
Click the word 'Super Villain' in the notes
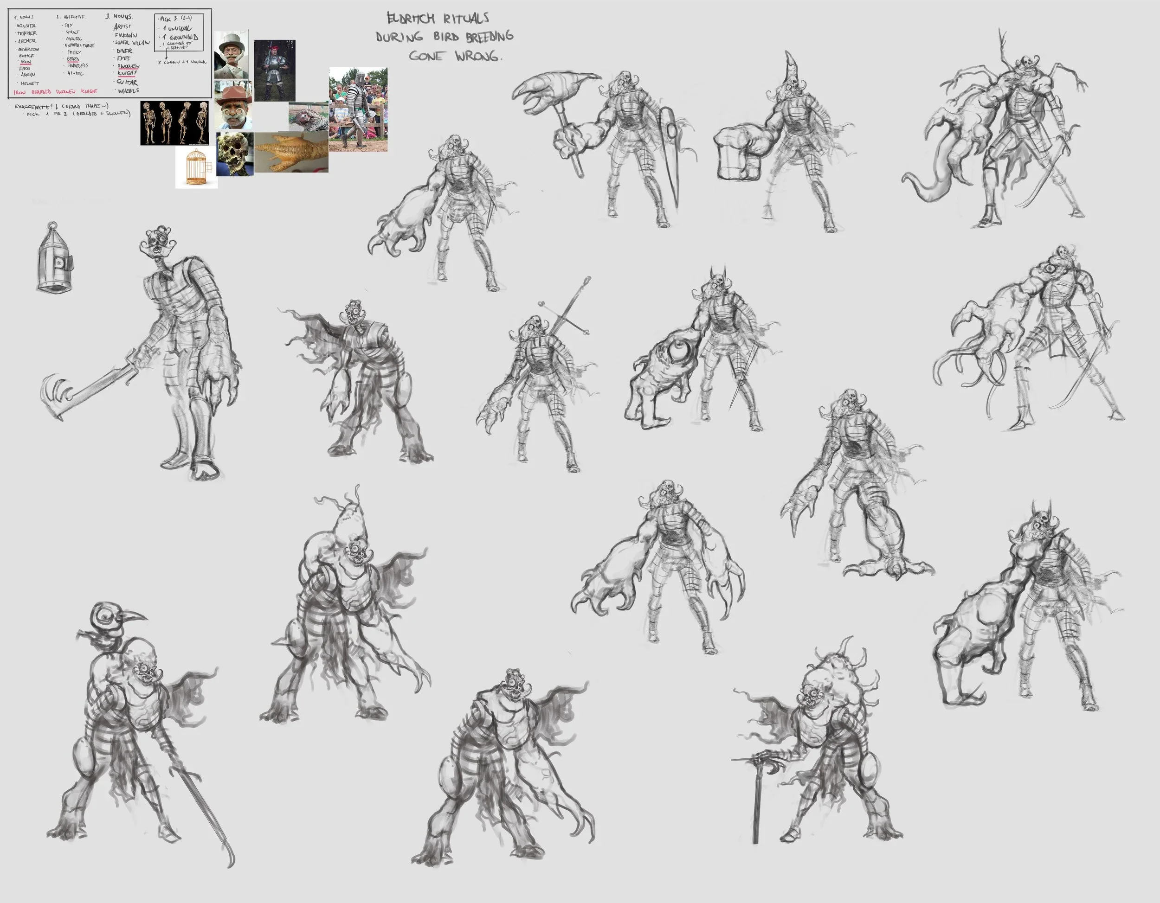132,43
